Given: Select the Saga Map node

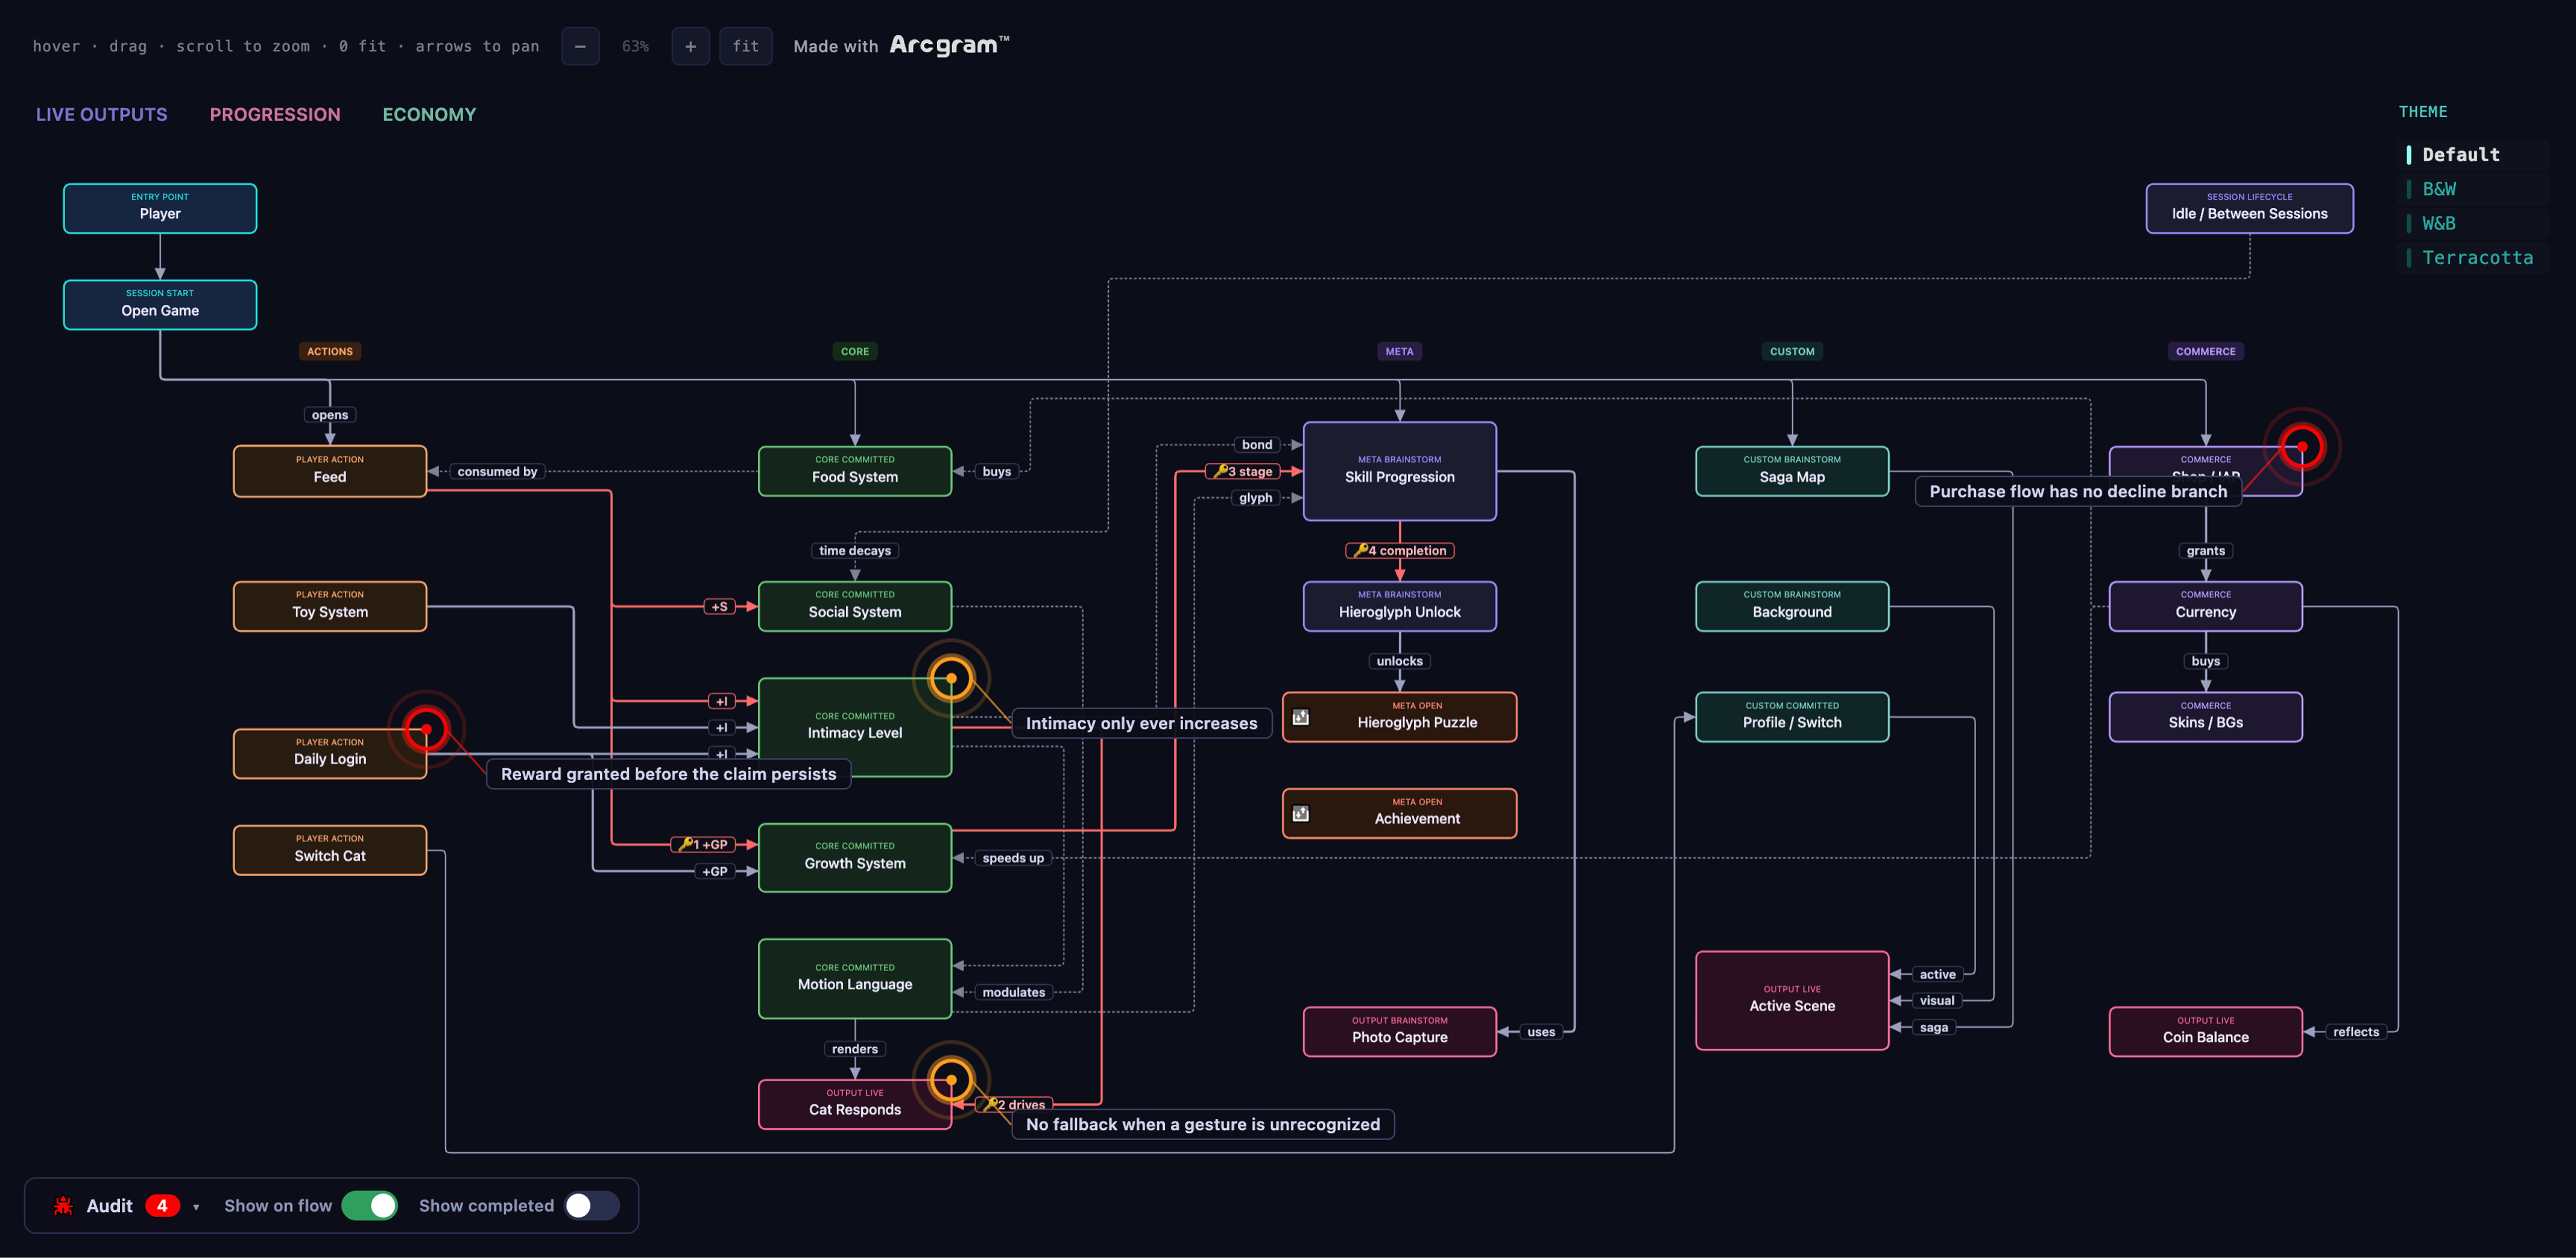Looking at the screenshot, I should [x=1792, y=471].
